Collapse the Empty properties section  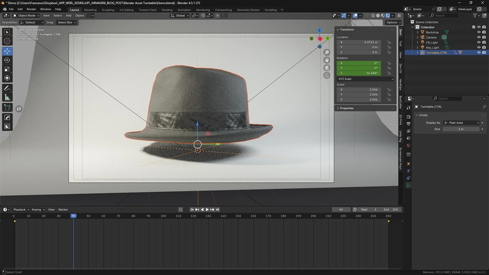click(418, 115)
